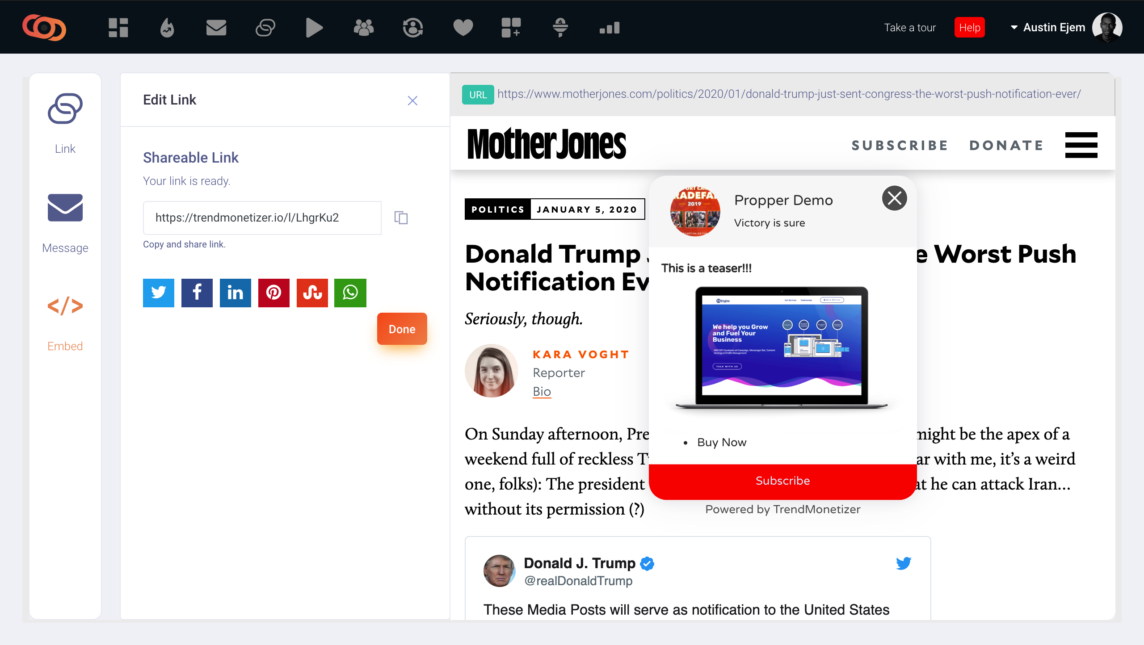The height and width of the screenshot is (645, 1144).
Task: Share link on WhatsApp
Action: click(350, 293)
